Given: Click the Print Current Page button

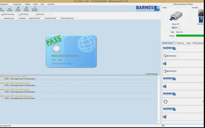Looking at the screenshot, I should pos(9,14).
